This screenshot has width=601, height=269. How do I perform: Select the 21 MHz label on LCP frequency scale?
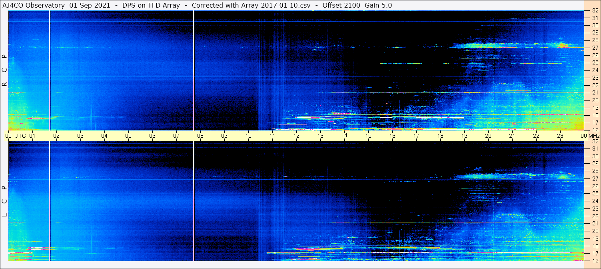point(595,223)
